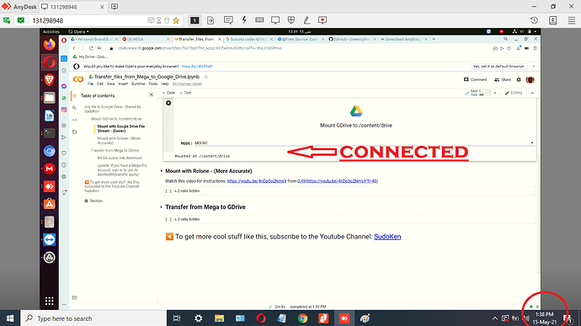Open RAM Disk runtime dropdown arrow
The height and width of the screenshot is (326, 581).
point(494,94)
